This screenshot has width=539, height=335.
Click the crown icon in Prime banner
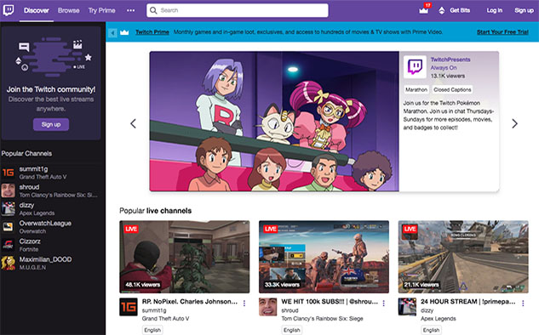pyautogui.click(x=124, y=32)
